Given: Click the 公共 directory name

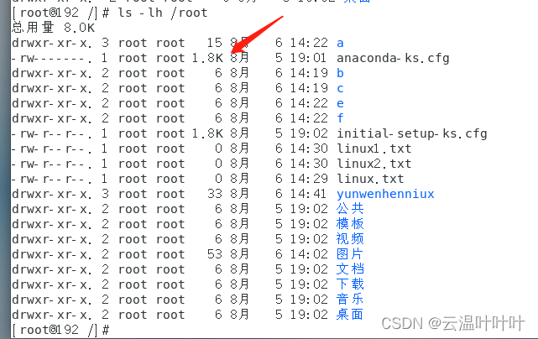Looking at the screenshot, I should coord(350,209).
